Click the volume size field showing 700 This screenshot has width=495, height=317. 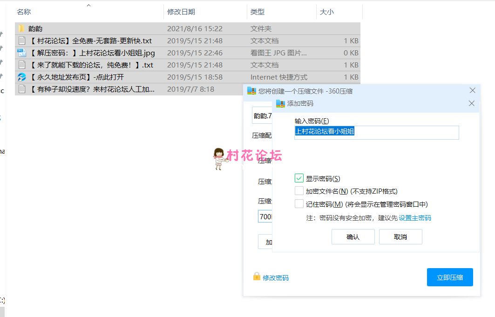[x=265, y=217]
